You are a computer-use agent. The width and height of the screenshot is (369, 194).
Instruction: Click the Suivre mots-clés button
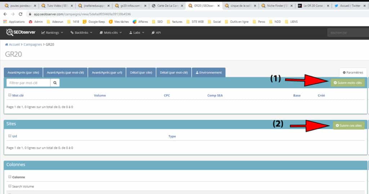(x=348, y=83)
